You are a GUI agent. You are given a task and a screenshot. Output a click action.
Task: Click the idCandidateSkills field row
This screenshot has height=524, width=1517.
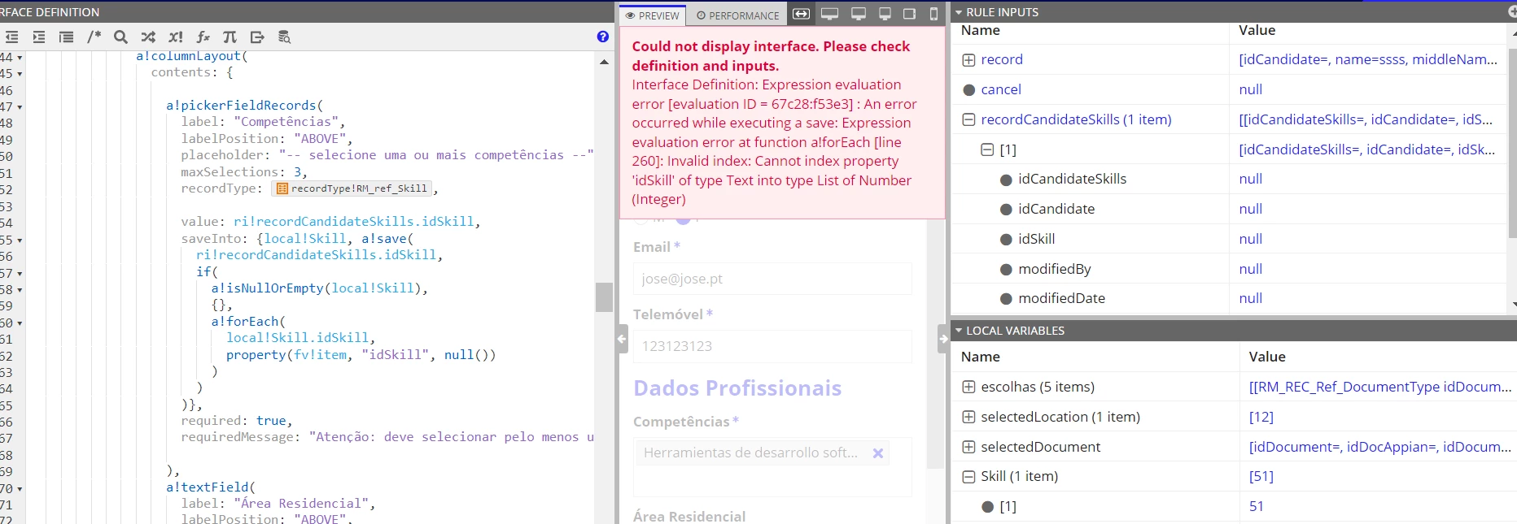[1229, 179]
